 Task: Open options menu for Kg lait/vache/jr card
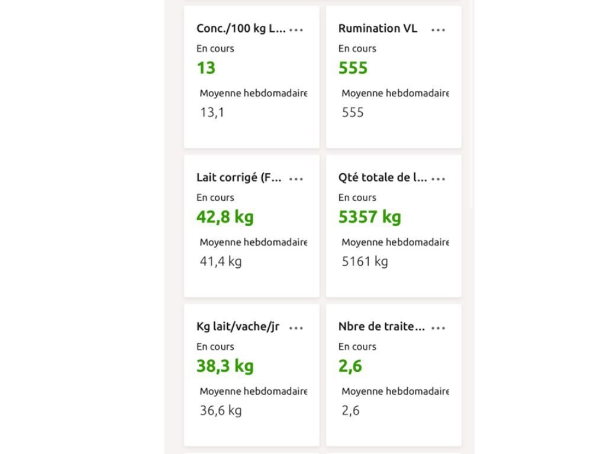click(296, 327)
